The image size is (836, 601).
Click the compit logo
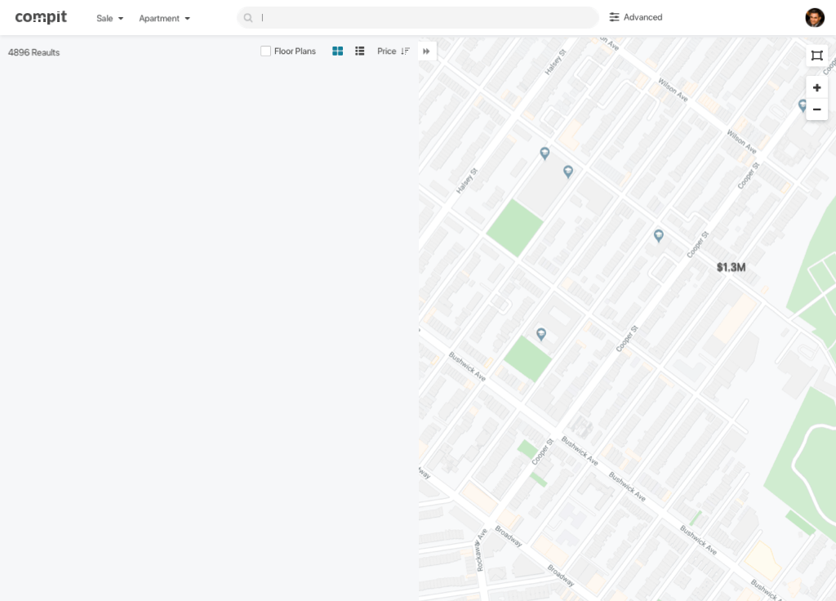pyautogui.click(x=41, y=16)
